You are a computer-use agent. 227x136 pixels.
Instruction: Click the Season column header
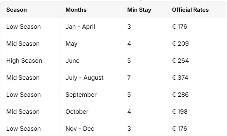pos(17,10)
